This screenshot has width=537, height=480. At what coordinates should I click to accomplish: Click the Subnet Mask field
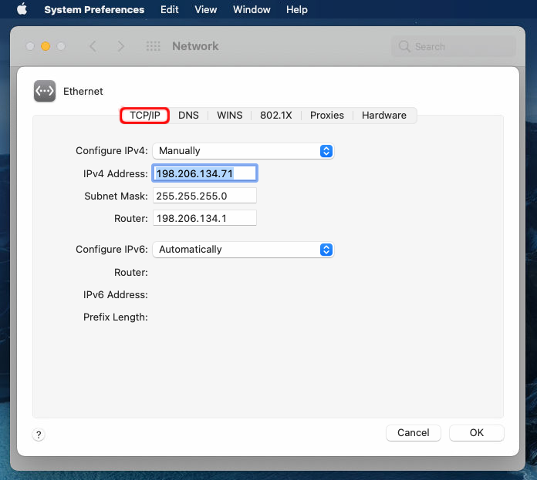(x=204, y=196)
